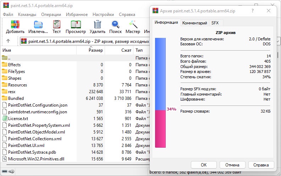The width and height of the screenshot is (281, 176).
Task: Open the Команды menu
Action: [x=27, y=15]
